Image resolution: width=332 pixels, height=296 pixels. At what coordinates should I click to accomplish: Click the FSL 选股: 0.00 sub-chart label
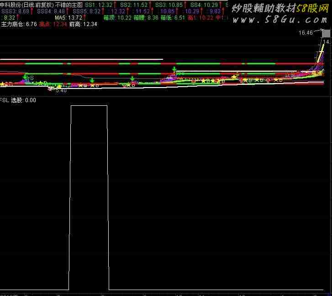(18, 100)
